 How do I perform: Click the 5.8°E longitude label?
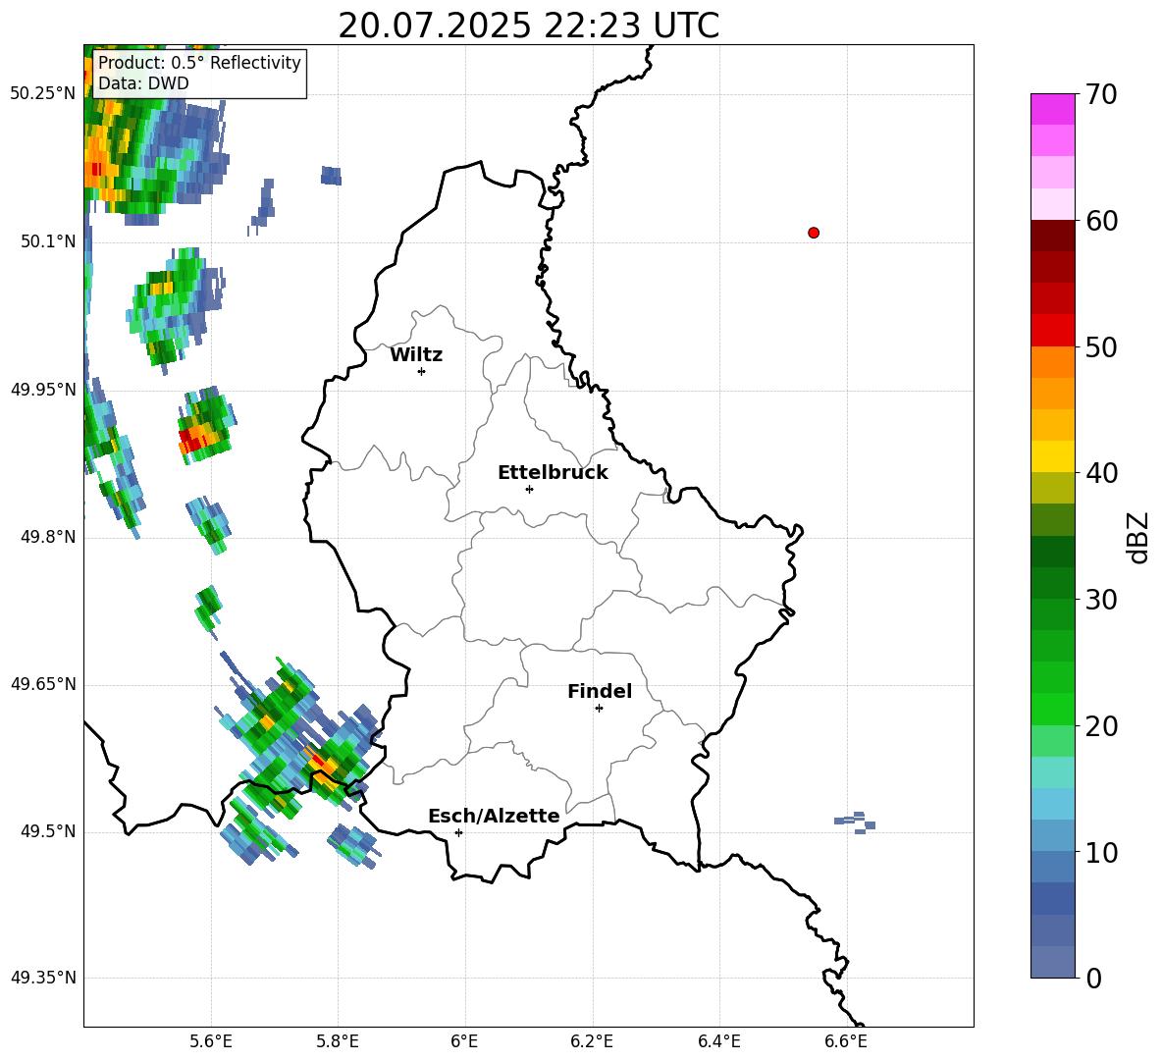point(338,1041)
